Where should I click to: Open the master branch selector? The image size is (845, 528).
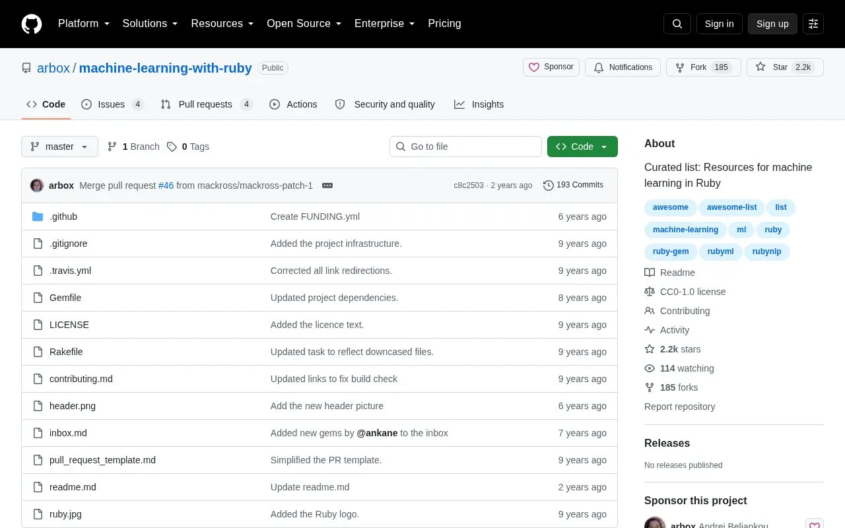tap(59, 147)
